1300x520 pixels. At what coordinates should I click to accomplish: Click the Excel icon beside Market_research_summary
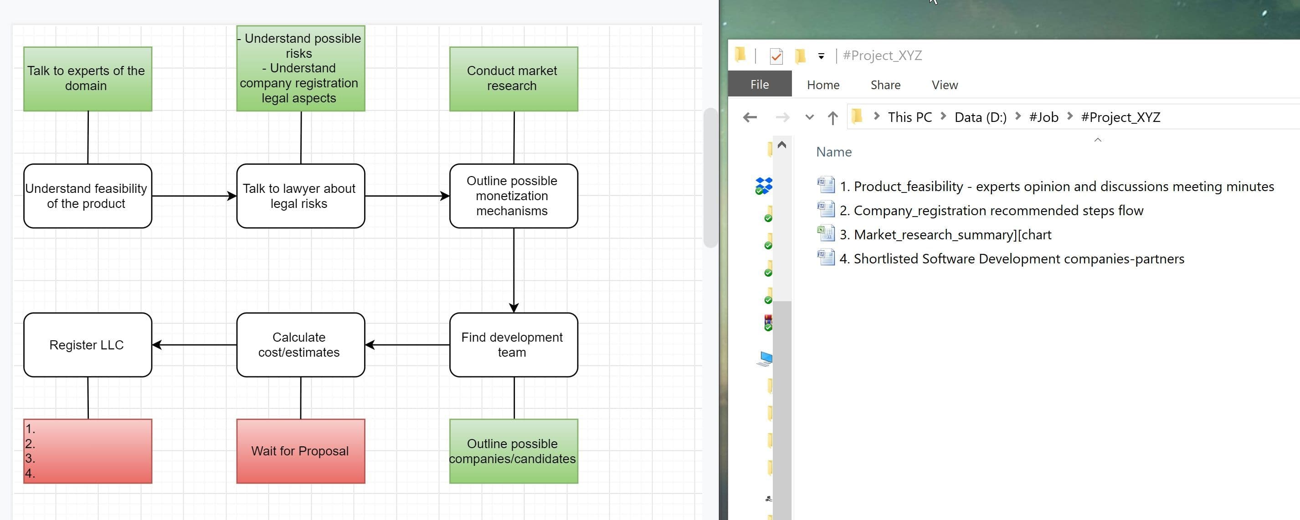pos(826,234)
